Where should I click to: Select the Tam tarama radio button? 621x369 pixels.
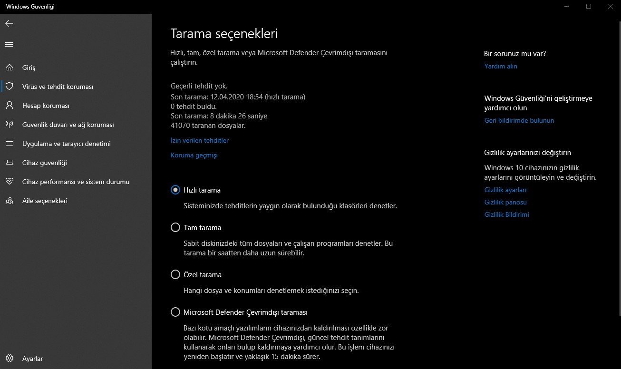tap(175, 227)
